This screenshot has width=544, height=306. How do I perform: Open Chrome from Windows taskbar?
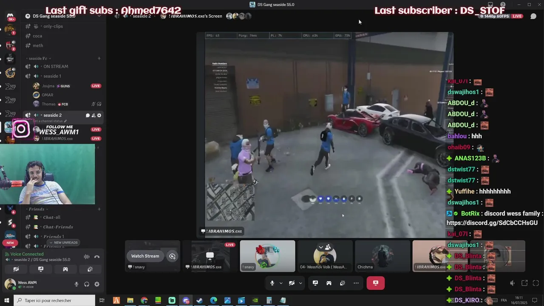[144, 300]
